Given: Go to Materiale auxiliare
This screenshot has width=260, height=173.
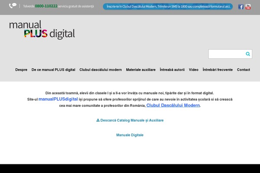Looking at the screenshot, I should 140,70.
